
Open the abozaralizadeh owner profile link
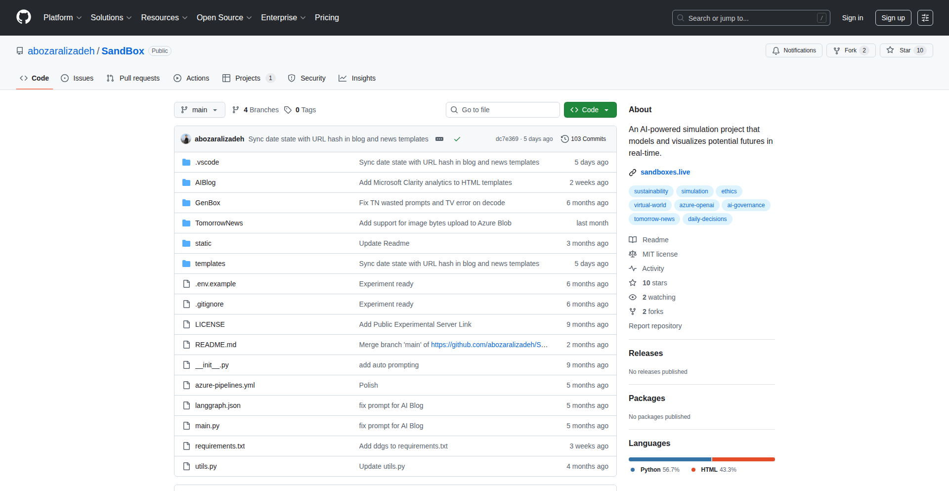[x=61, y=51]
